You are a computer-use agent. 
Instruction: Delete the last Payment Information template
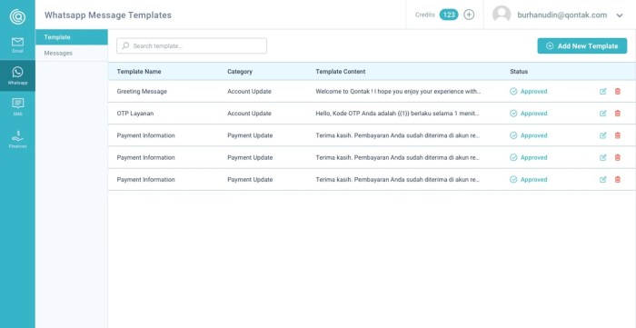[617, 180]
